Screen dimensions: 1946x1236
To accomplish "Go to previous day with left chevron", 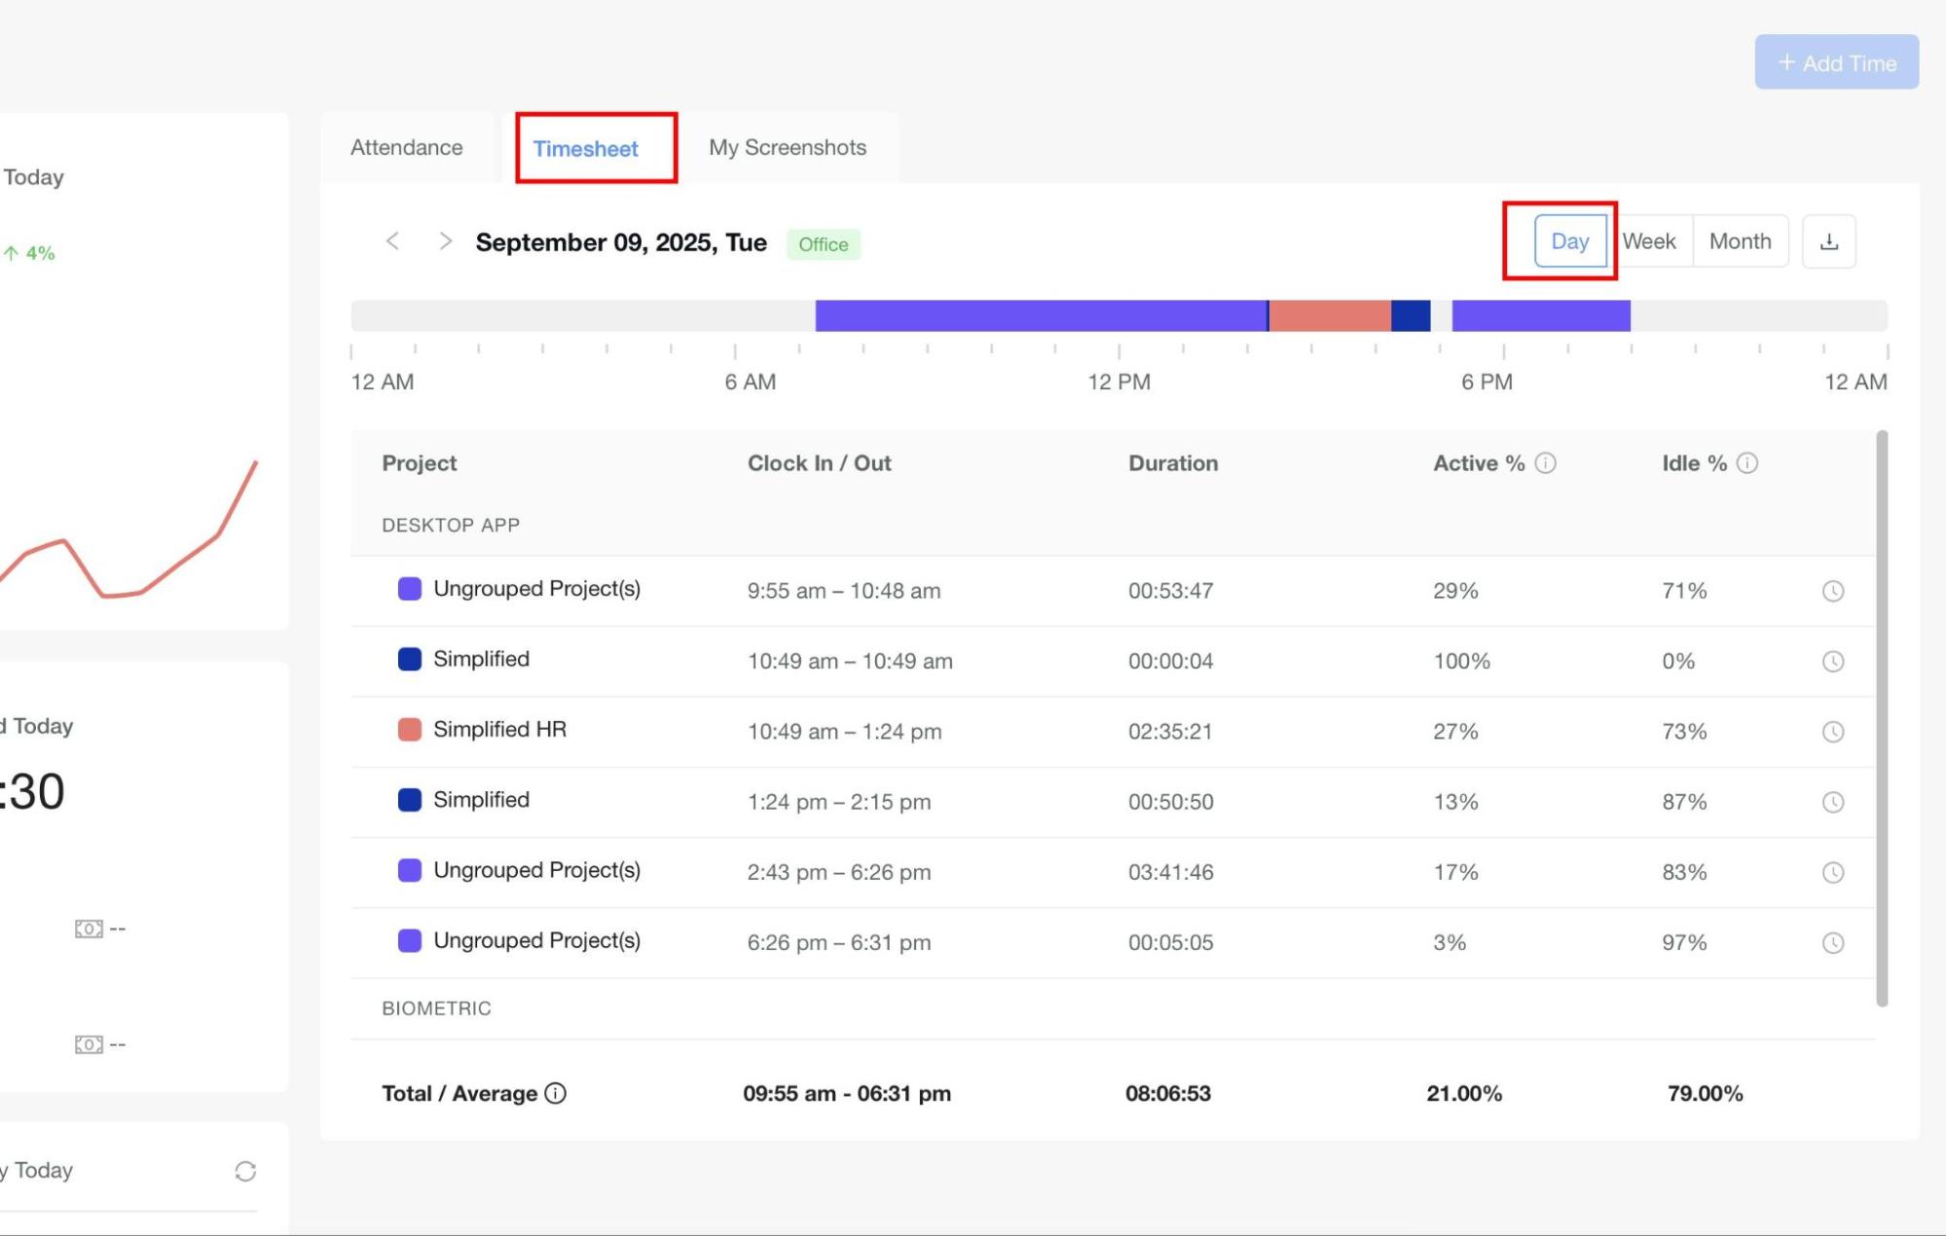I will pos(392,241).
